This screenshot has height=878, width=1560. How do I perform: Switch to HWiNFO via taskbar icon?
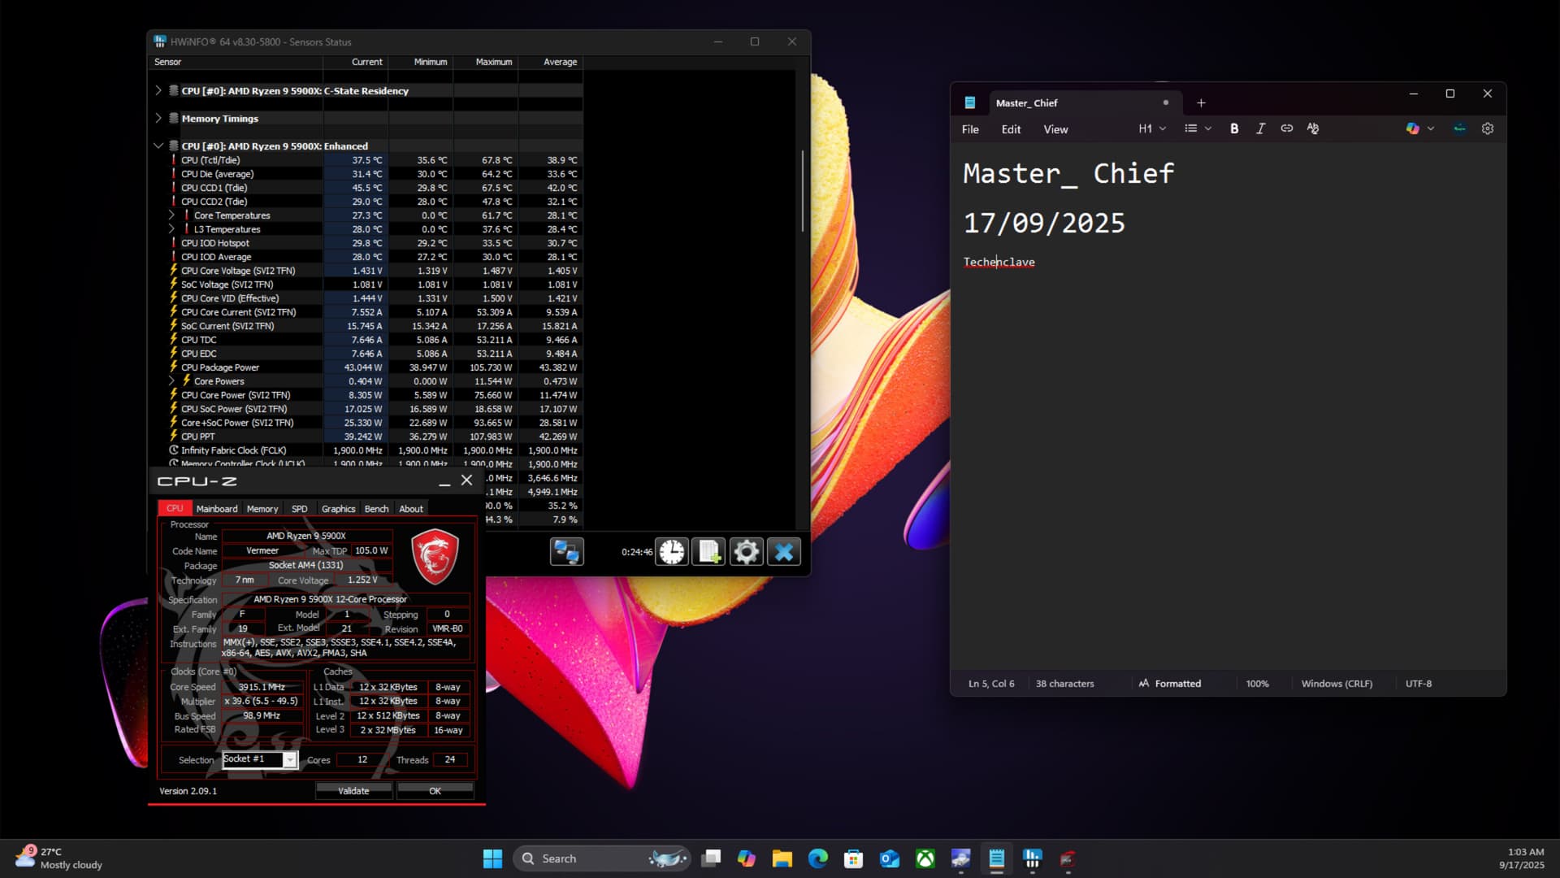(1033, 858)
